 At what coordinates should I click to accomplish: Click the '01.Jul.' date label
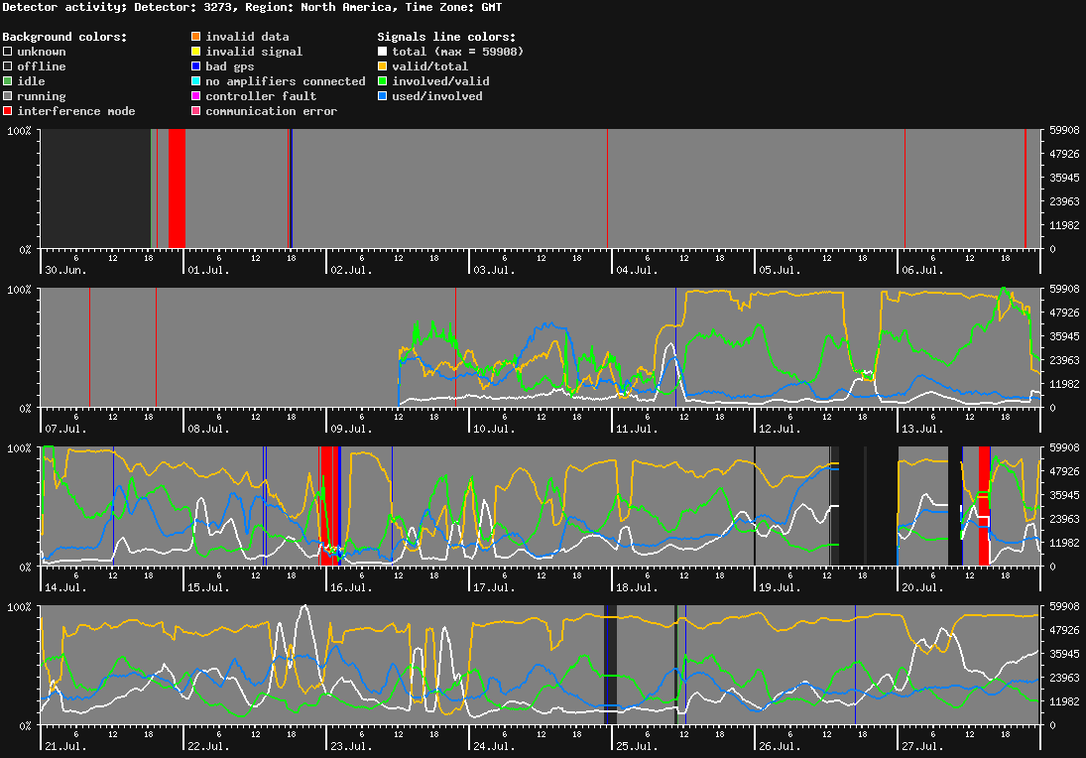(x=208, y=270)
